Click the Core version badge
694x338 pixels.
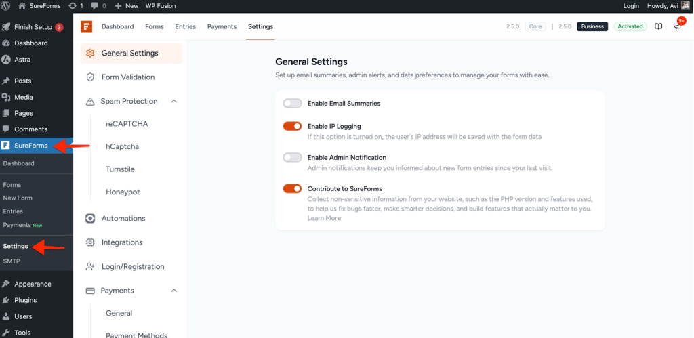[x=535, y=26]
